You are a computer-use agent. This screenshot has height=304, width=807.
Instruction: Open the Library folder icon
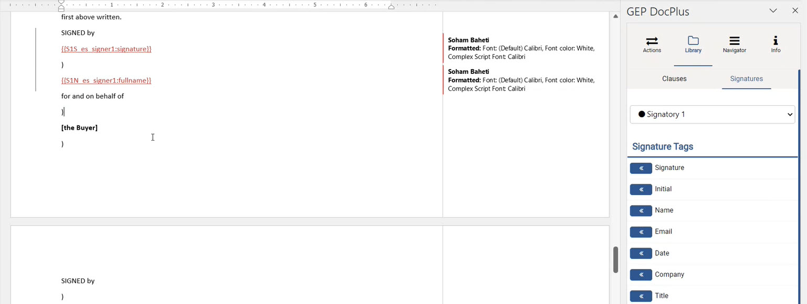[693, 41]
